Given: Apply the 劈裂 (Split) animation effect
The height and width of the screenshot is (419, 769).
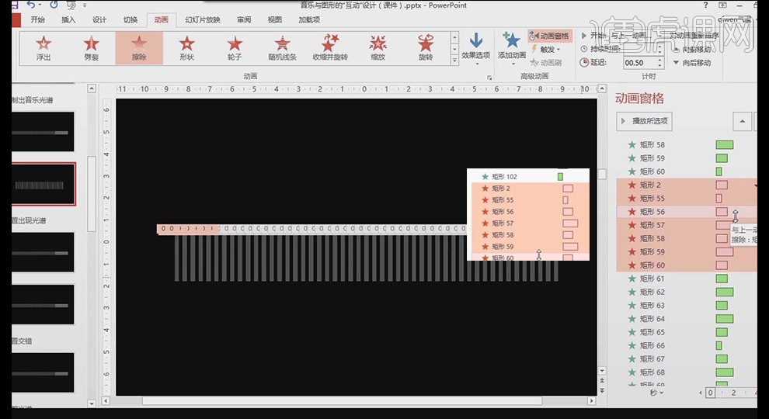Looking at the screenshot, I should [x=91, y=48].
